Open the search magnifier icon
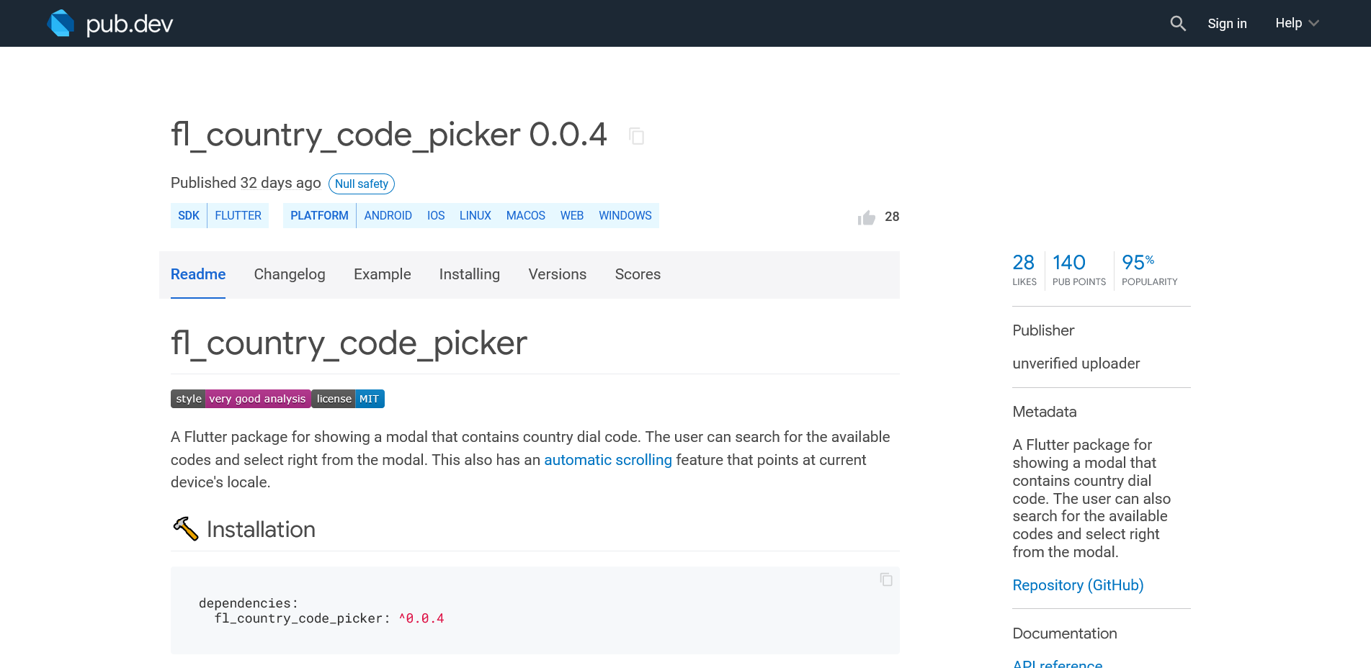The image size is (1371, 668). pos(1178,23)
